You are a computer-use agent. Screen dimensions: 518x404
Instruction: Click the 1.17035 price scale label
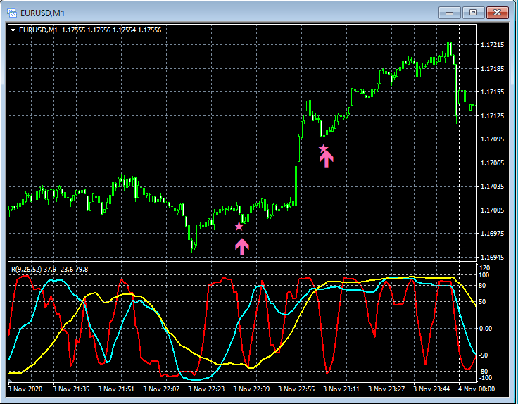[492, 187]
